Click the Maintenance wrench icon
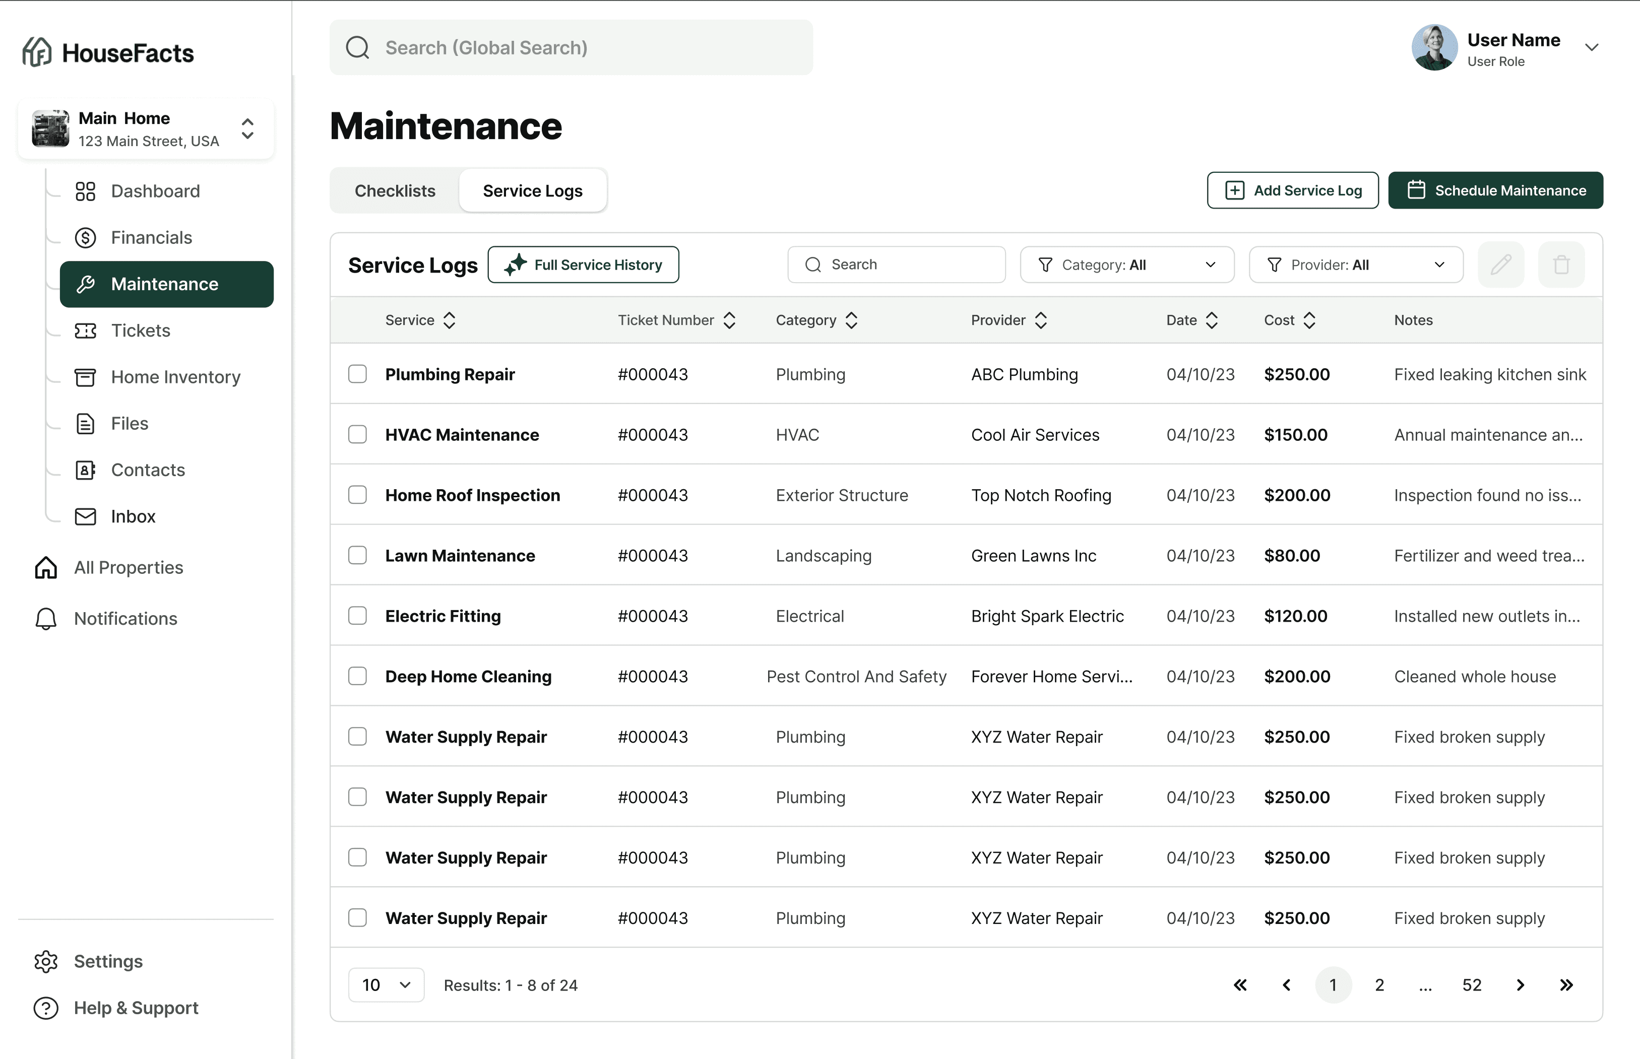Image resolution: width=1640 pixels, height=1059 pixels. (86, 284)
